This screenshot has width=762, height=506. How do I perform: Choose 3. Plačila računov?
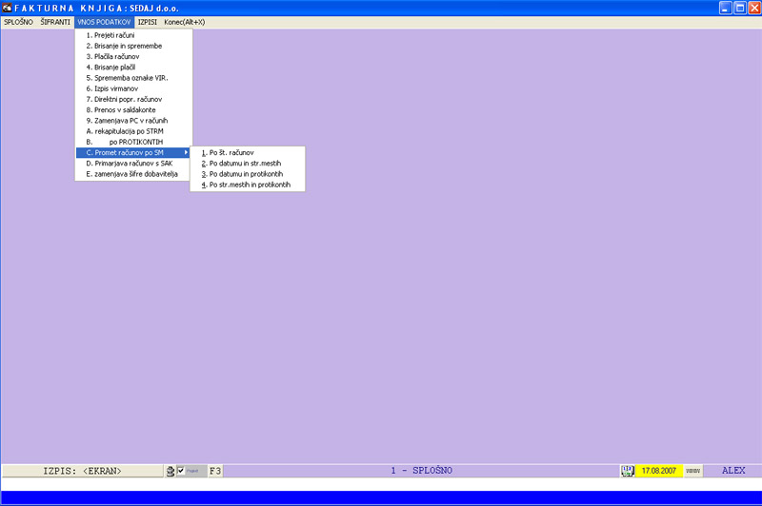pos(133,56)
